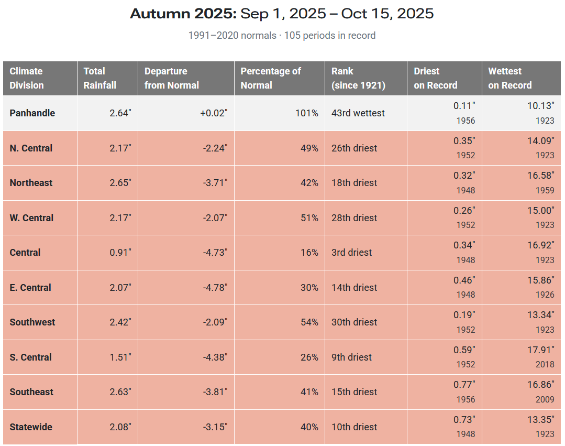Click the N. Central division name
565x446 pixels.
[x=31, y=148]
